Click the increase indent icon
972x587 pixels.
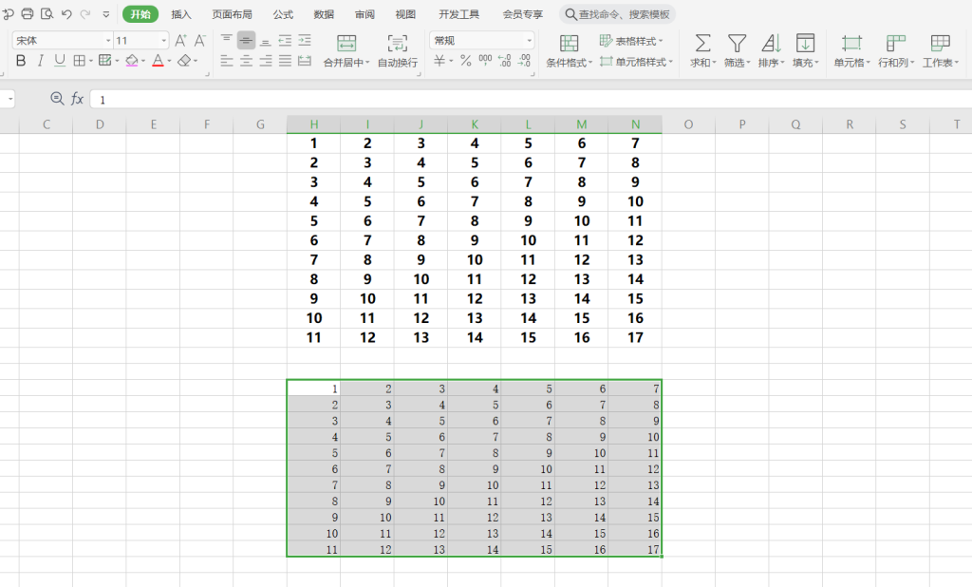(305, 40)
